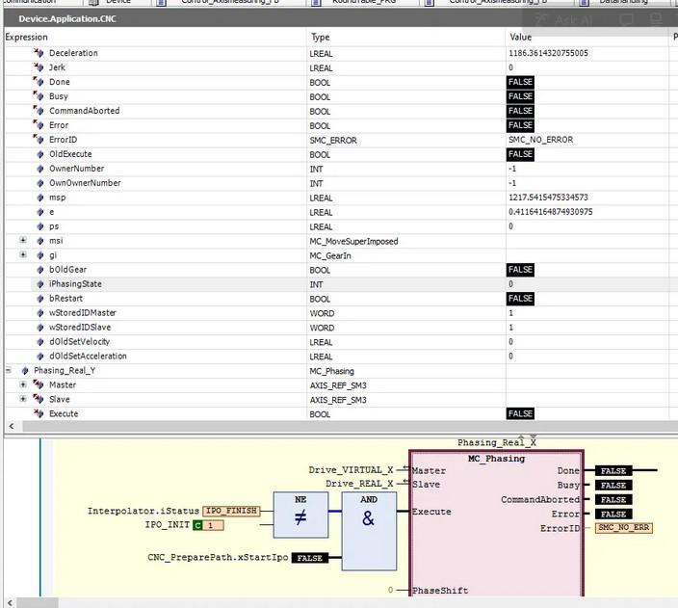Screen dimensions: 678x608
Task: Click the AND logic block
Action: [368, 518]
